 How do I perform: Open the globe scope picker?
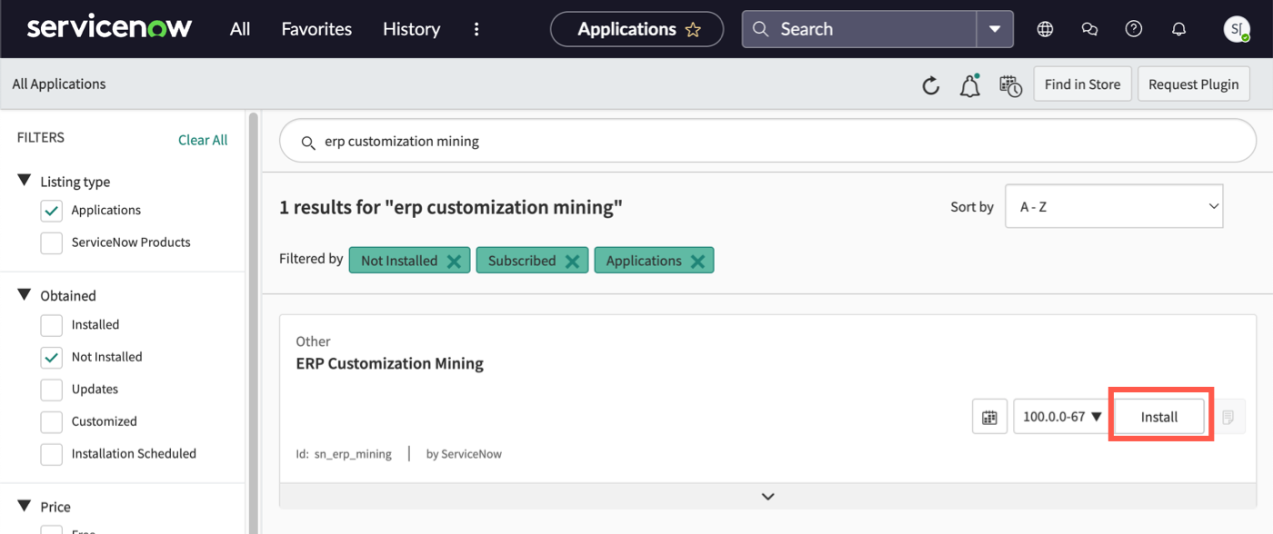coord(1045,29)
